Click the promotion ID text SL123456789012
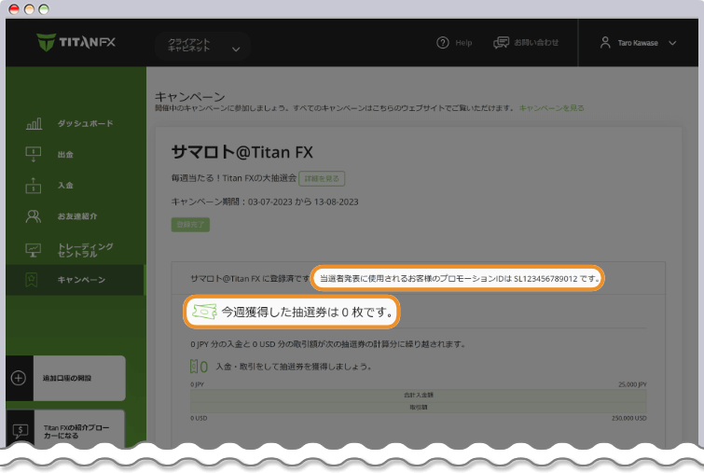This screenshot has height=473, width=704. click(545, 279)
